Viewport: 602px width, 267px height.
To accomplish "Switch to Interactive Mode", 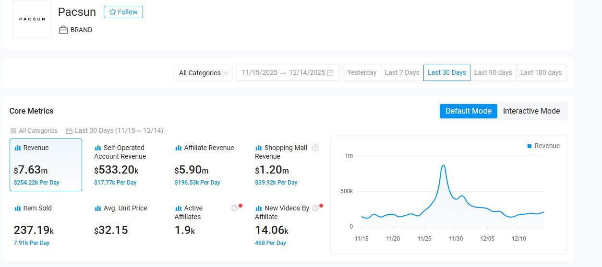I will coord(531,111).
